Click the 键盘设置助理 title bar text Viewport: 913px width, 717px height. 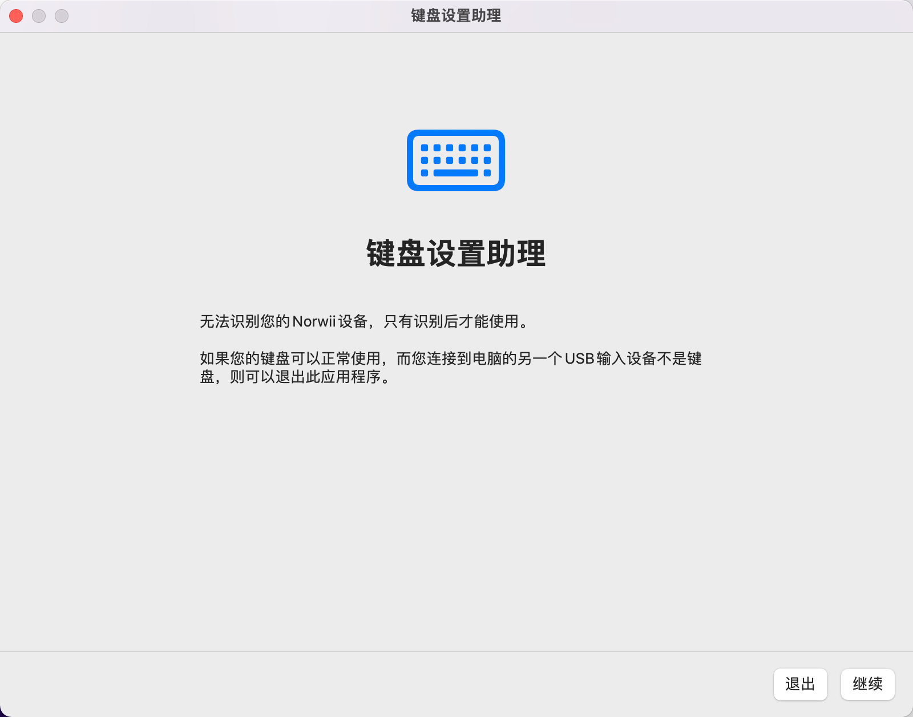click(x=456, y=16)
